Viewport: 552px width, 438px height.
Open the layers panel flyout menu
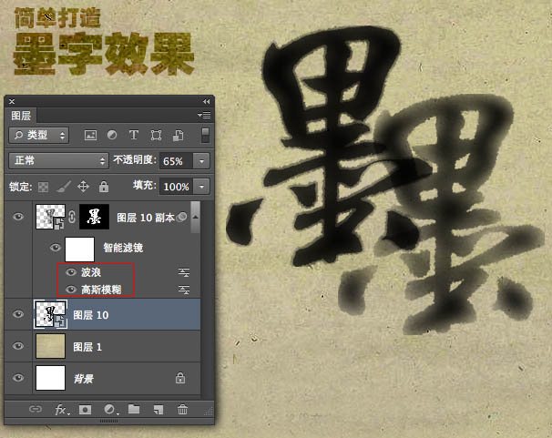pos(204,116)
